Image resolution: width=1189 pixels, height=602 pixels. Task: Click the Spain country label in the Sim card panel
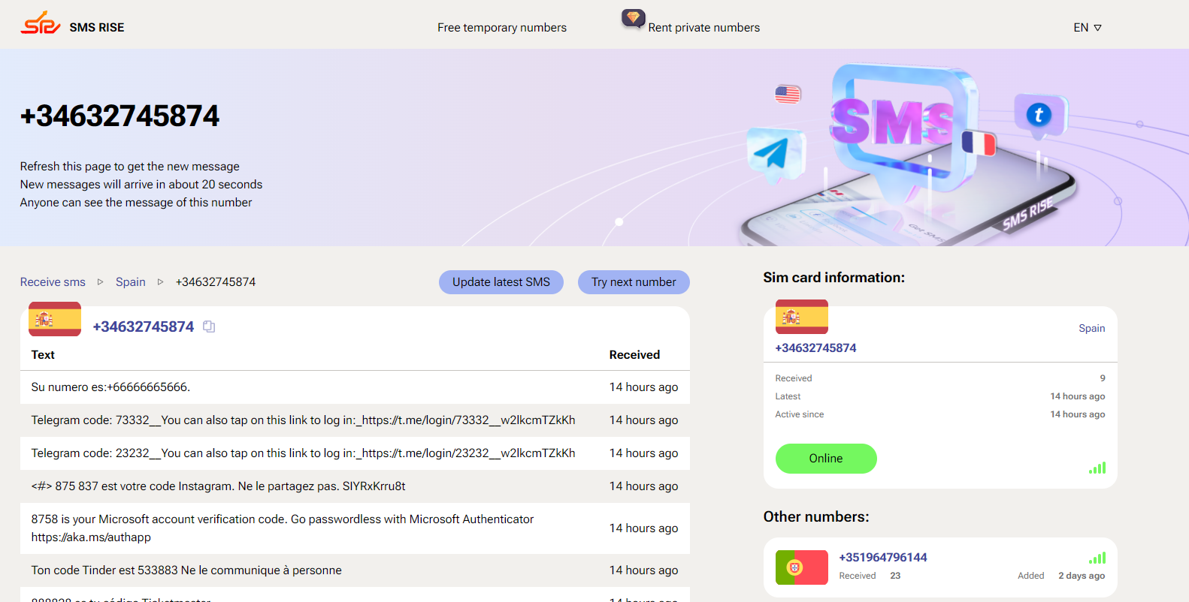pyautogui.click(x=1092, y=328)
